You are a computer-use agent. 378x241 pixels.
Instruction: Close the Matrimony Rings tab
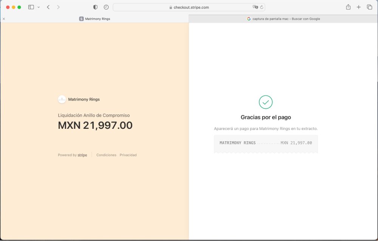click(x=4, y=19)
